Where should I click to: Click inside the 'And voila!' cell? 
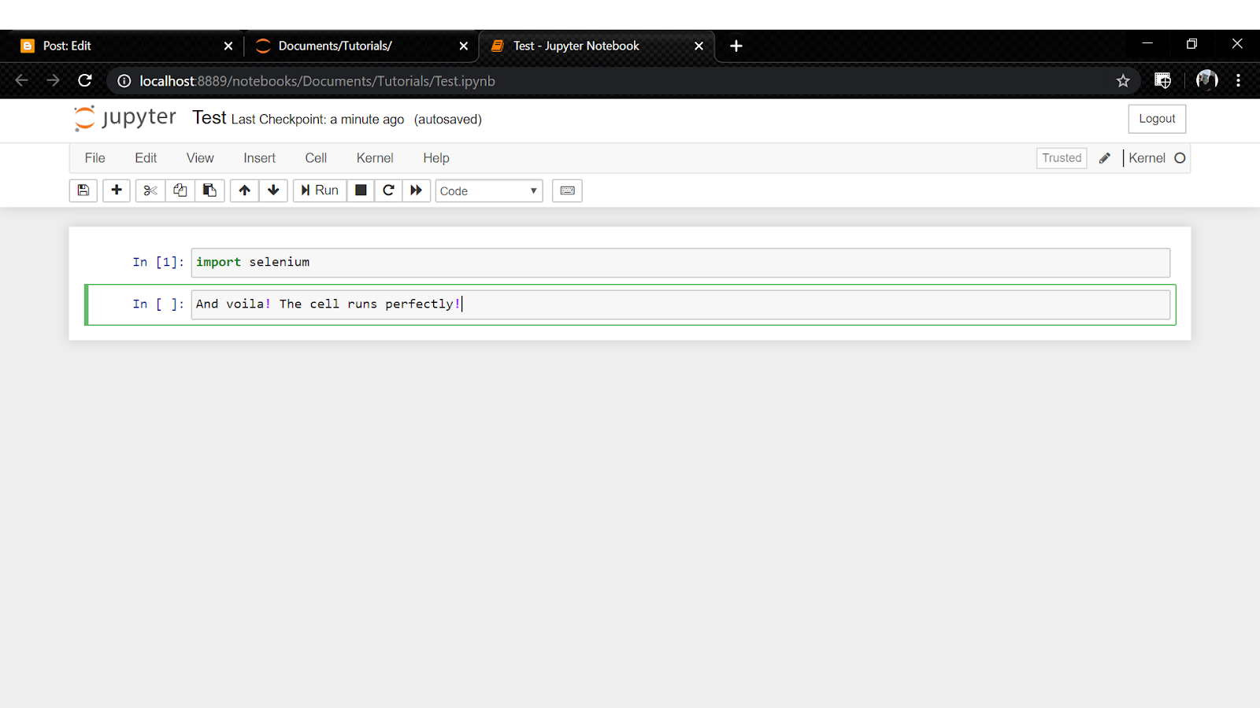pyautogui.click(x=680, y=304)
